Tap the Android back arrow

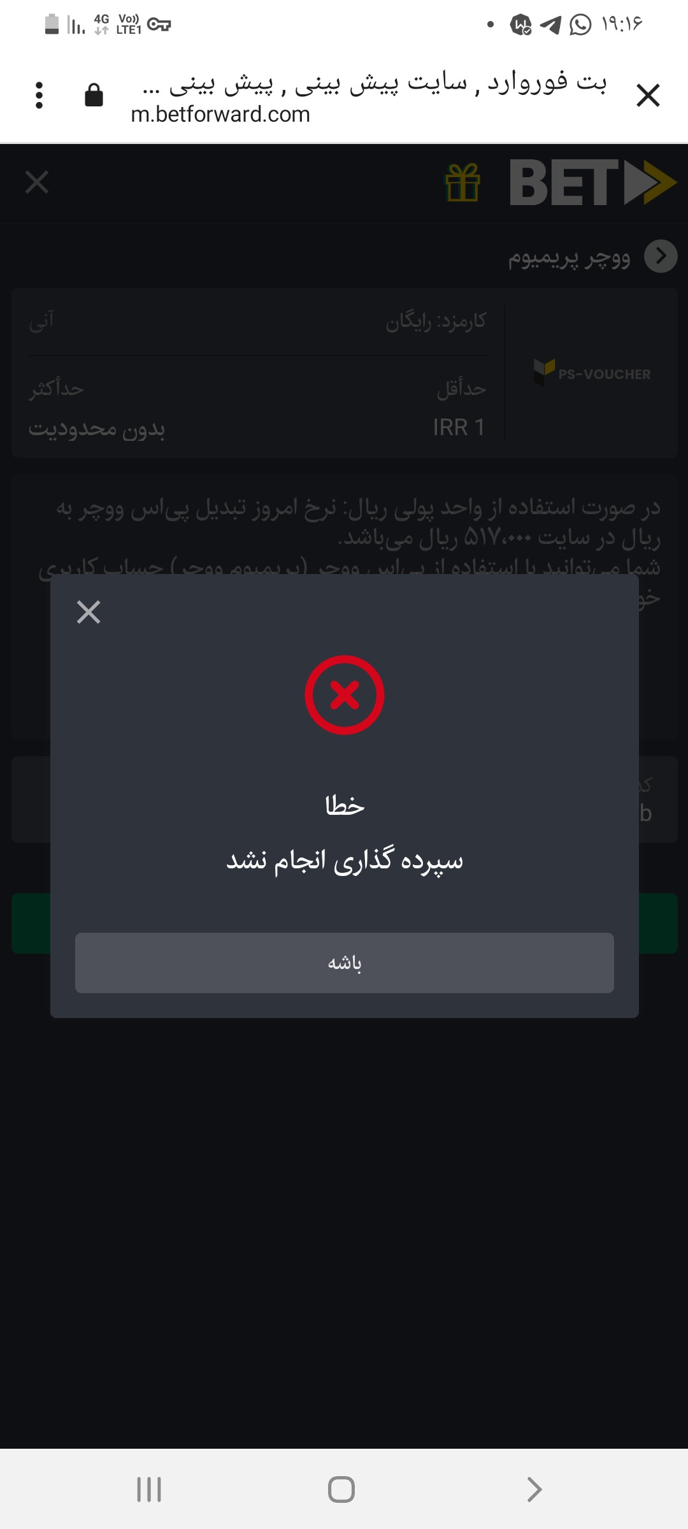tap(534, 1490)
